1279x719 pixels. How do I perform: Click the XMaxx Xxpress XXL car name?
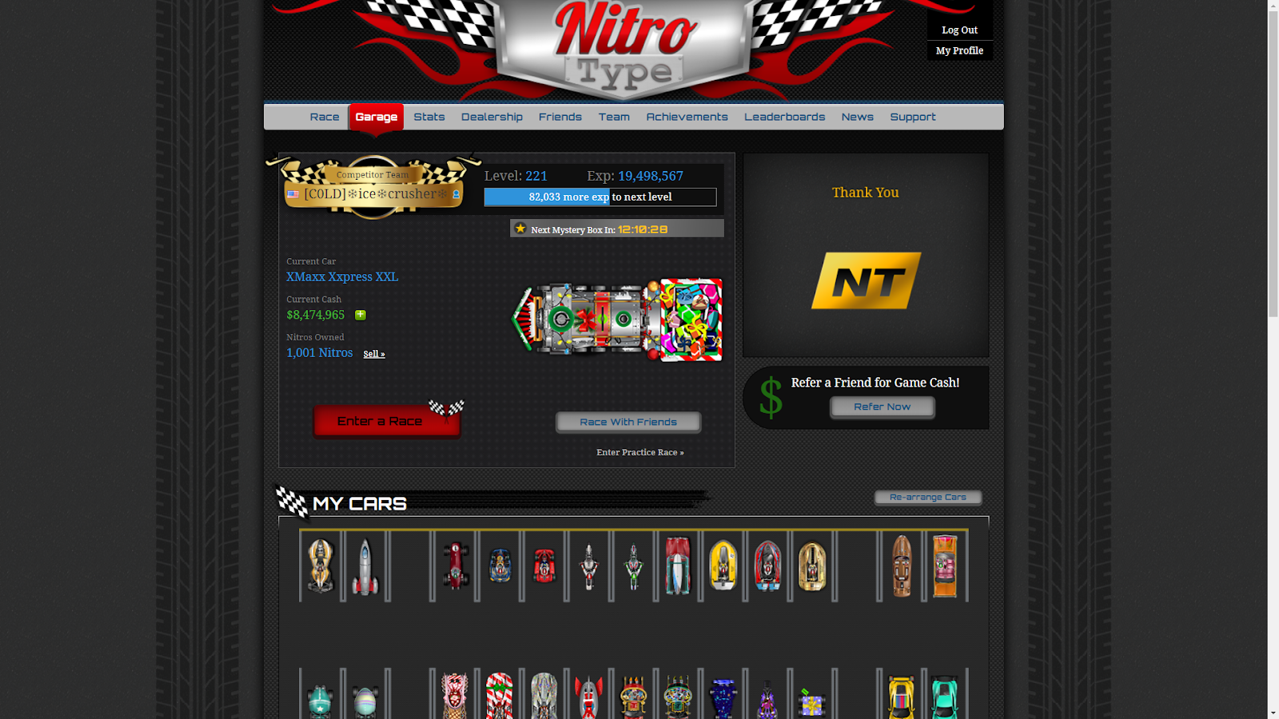click(342, 276)
